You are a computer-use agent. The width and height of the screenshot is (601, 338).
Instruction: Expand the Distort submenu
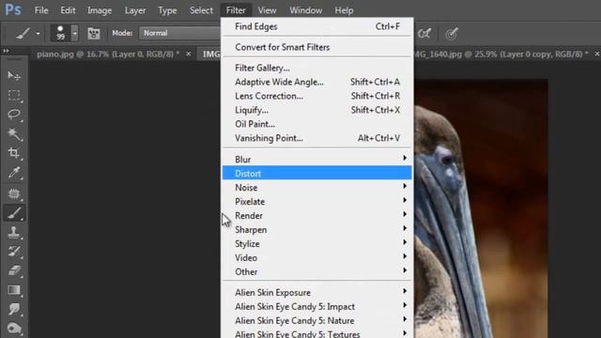317,173
